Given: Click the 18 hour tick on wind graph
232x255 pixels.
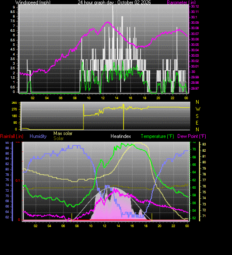Looking at the screenshot, I should pos(144,98).
